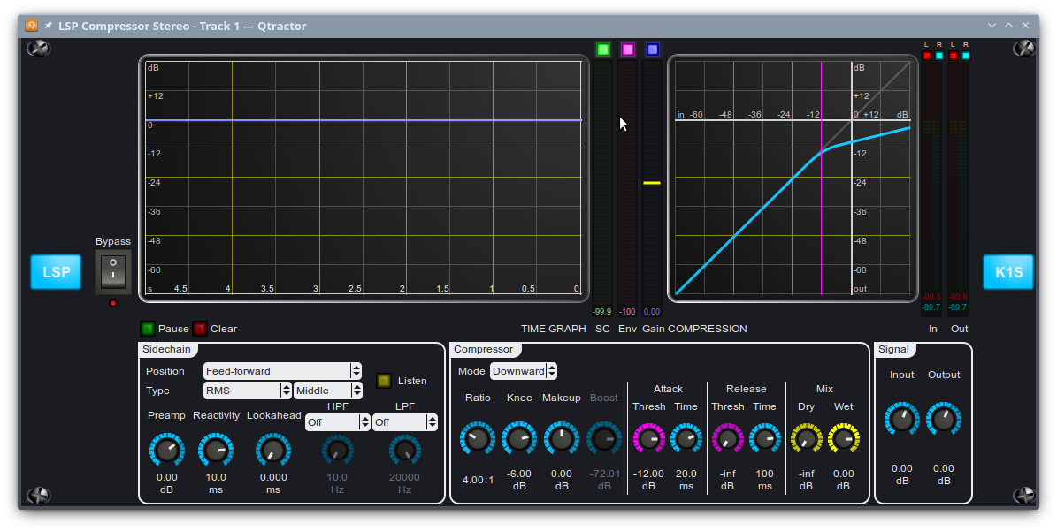Click the -100 Env meter reading
The height and width of the screenshot is (531, 1057).
click(x=628, y=312)
